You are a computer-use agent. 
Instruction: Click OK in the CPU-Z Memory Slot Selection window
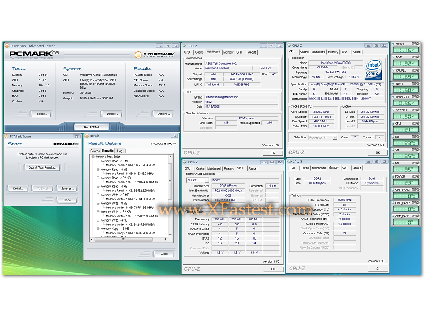coord(273,269)
